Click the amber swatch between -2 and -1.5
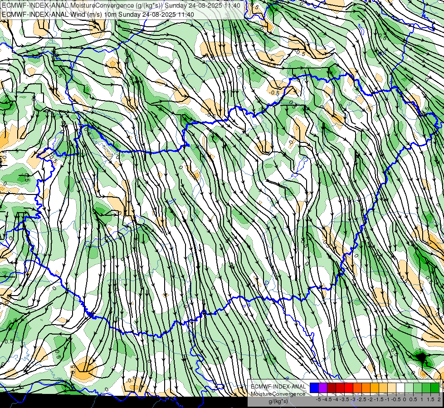The image size is (444, 408). [375, 388]
